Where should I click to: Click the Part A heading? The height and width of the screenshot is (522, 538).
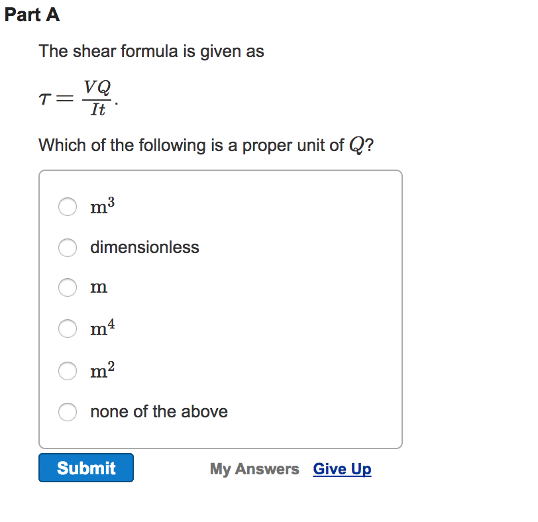pos(32,15)
